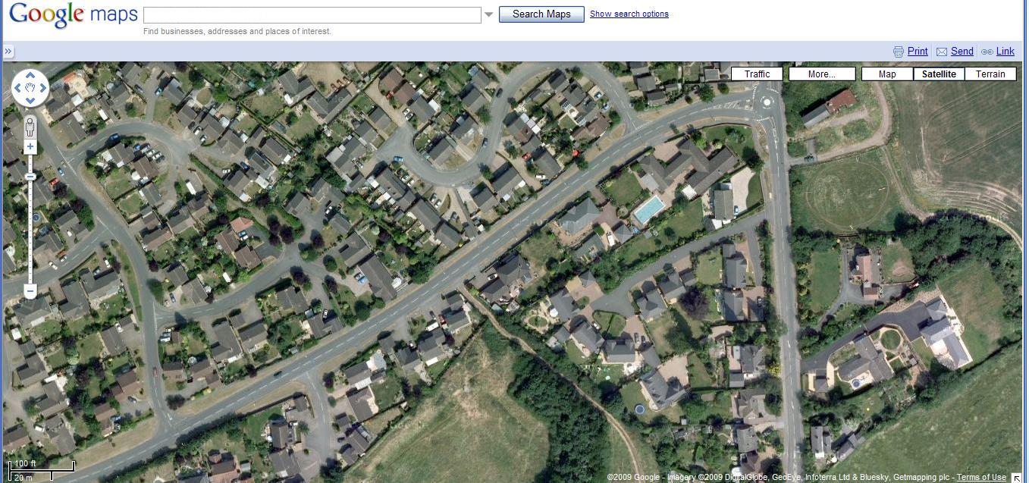Select the Street View pegman icon
The image size is (1029, 483).
click(30, 125)
